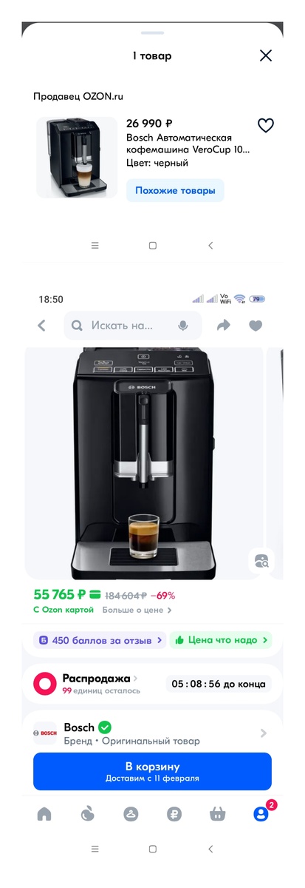Screen dimensions: 305x888
Task: Open 'Цена что надо' badge
Action: (x=220, y=639)
